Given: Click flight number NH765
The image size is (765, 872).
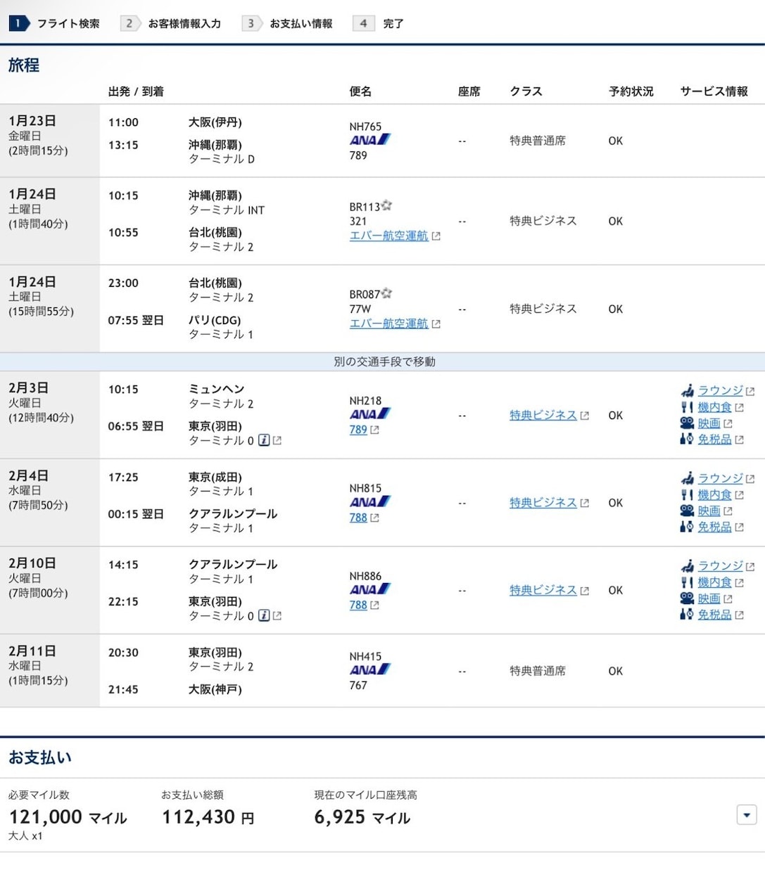Looking at the screenshot, I should pyautogui.click(x=365, y=127).
